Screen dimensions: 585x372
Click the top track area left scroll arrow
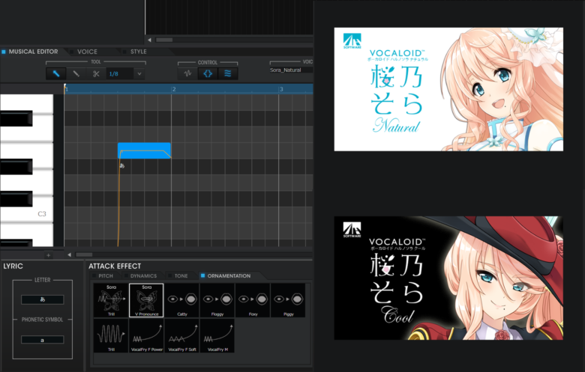[x=149, y=40]
